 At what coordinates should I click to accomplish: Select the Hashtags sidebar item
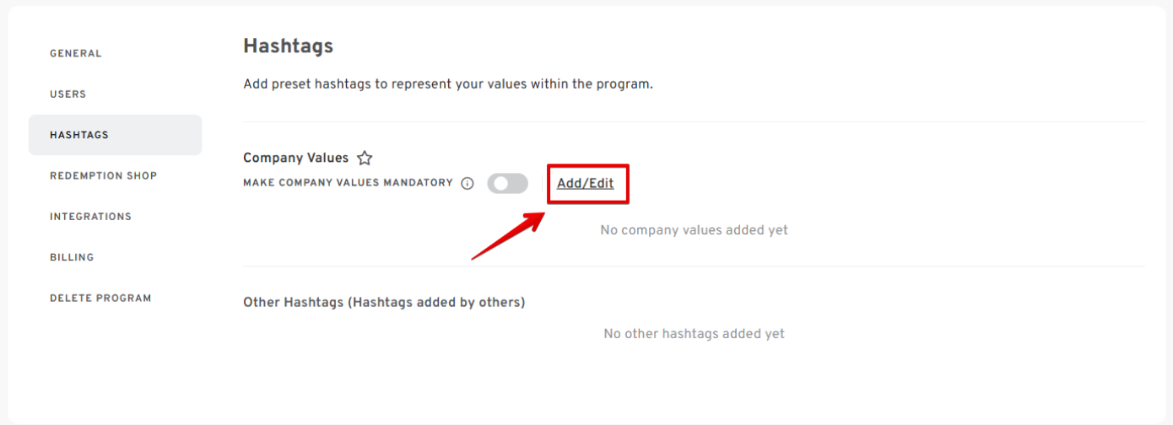79,135
